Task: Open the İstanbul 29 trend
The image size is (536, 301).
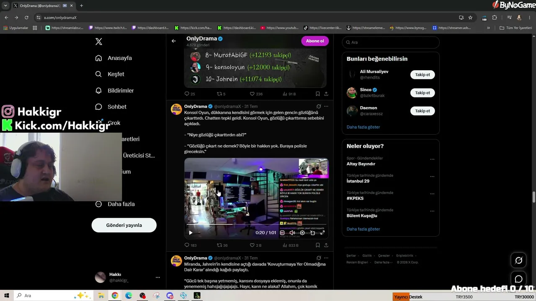Action: [358, 181]
